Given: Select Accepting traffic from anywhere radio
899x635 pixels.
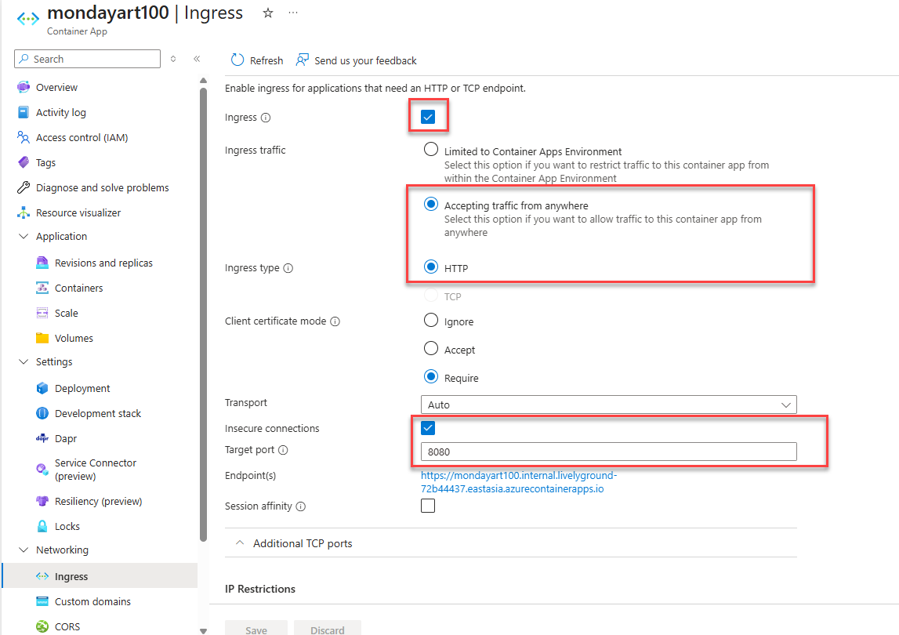Looking at the screenshot, I should (x=430, y=204).
